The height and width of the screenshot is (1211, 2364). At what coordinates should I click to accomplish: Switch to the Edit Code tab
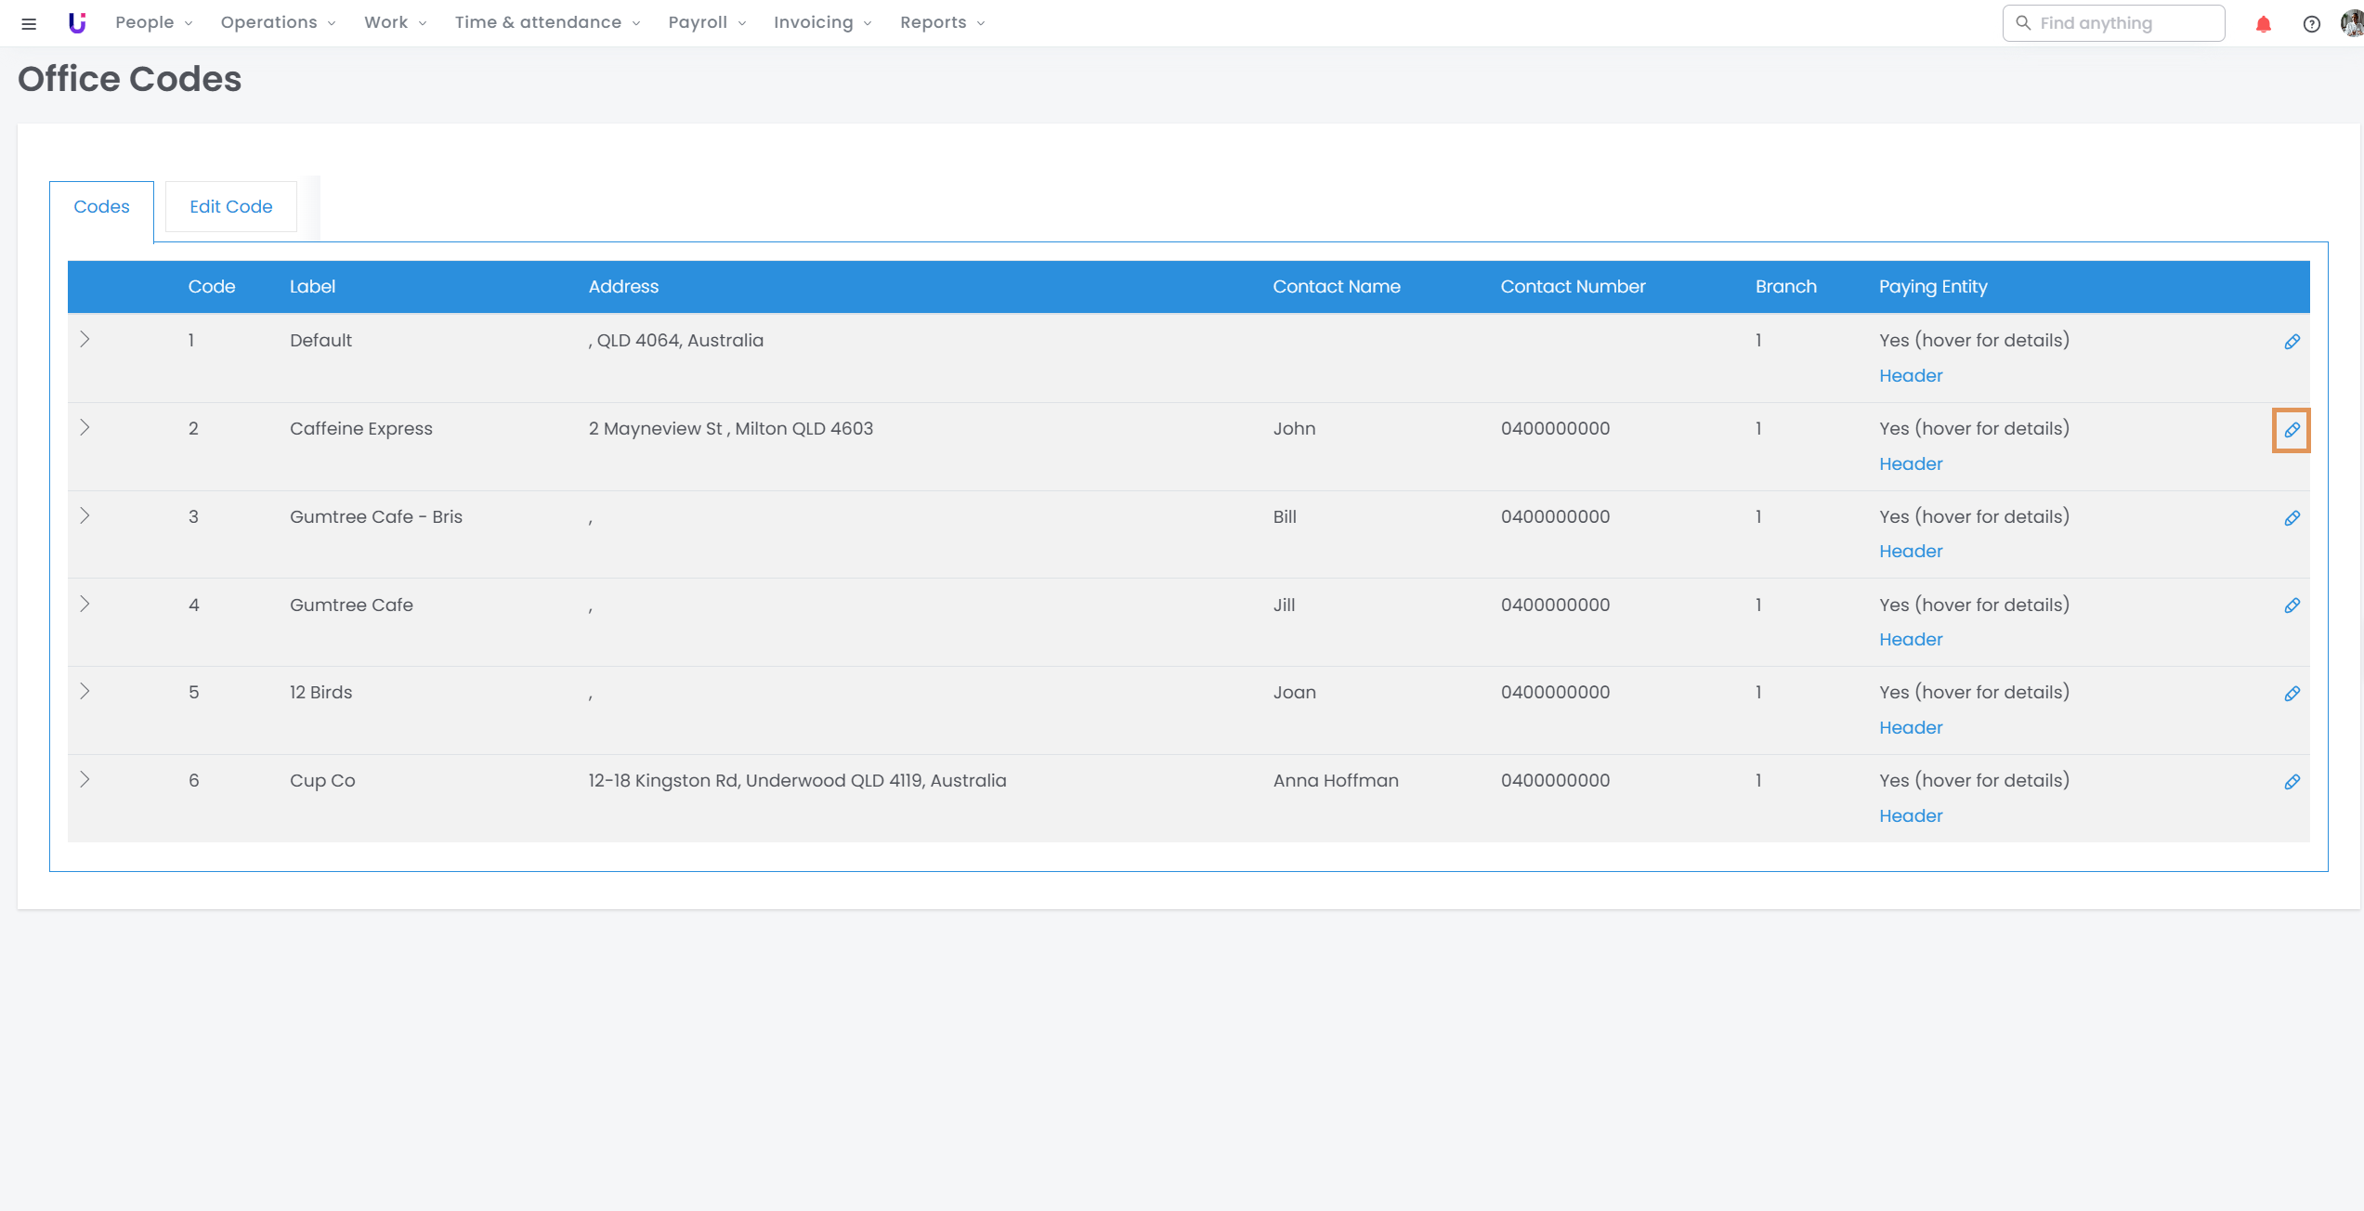230,206
